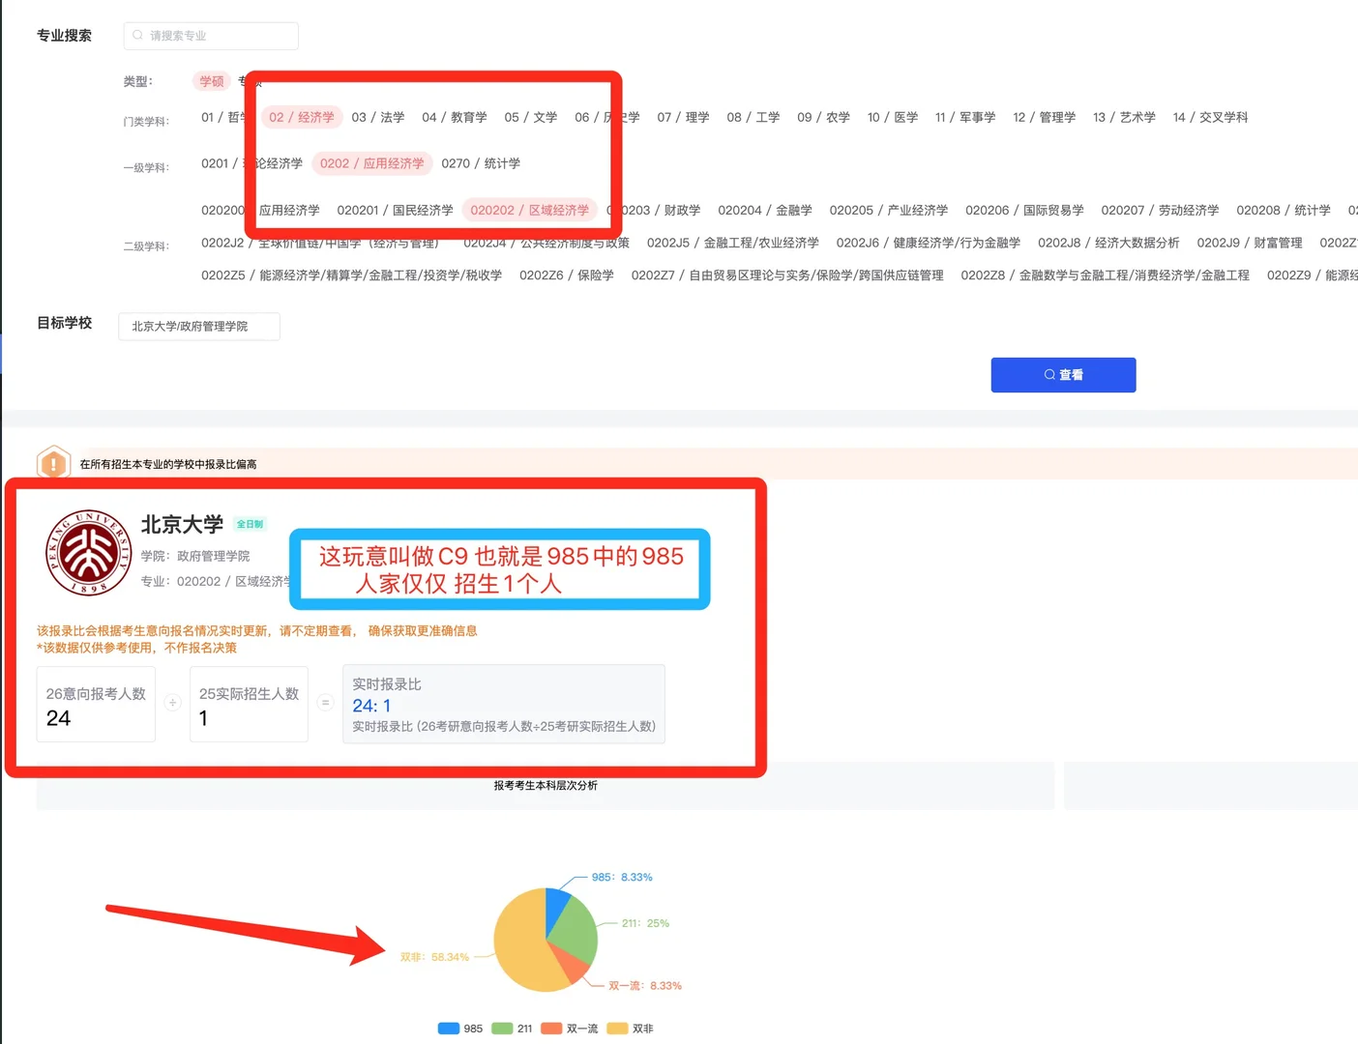The width and height of the screenshot is (1358, 1044).
Task: Click the division sign icon between stats
Action: point(172,703)
